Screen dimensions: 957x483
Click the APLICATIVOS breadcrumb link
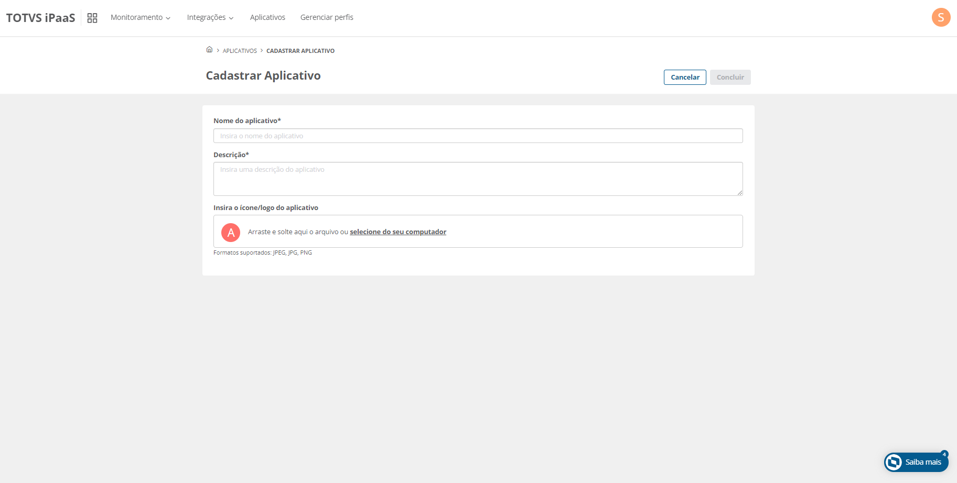click(x=240, y=51)
